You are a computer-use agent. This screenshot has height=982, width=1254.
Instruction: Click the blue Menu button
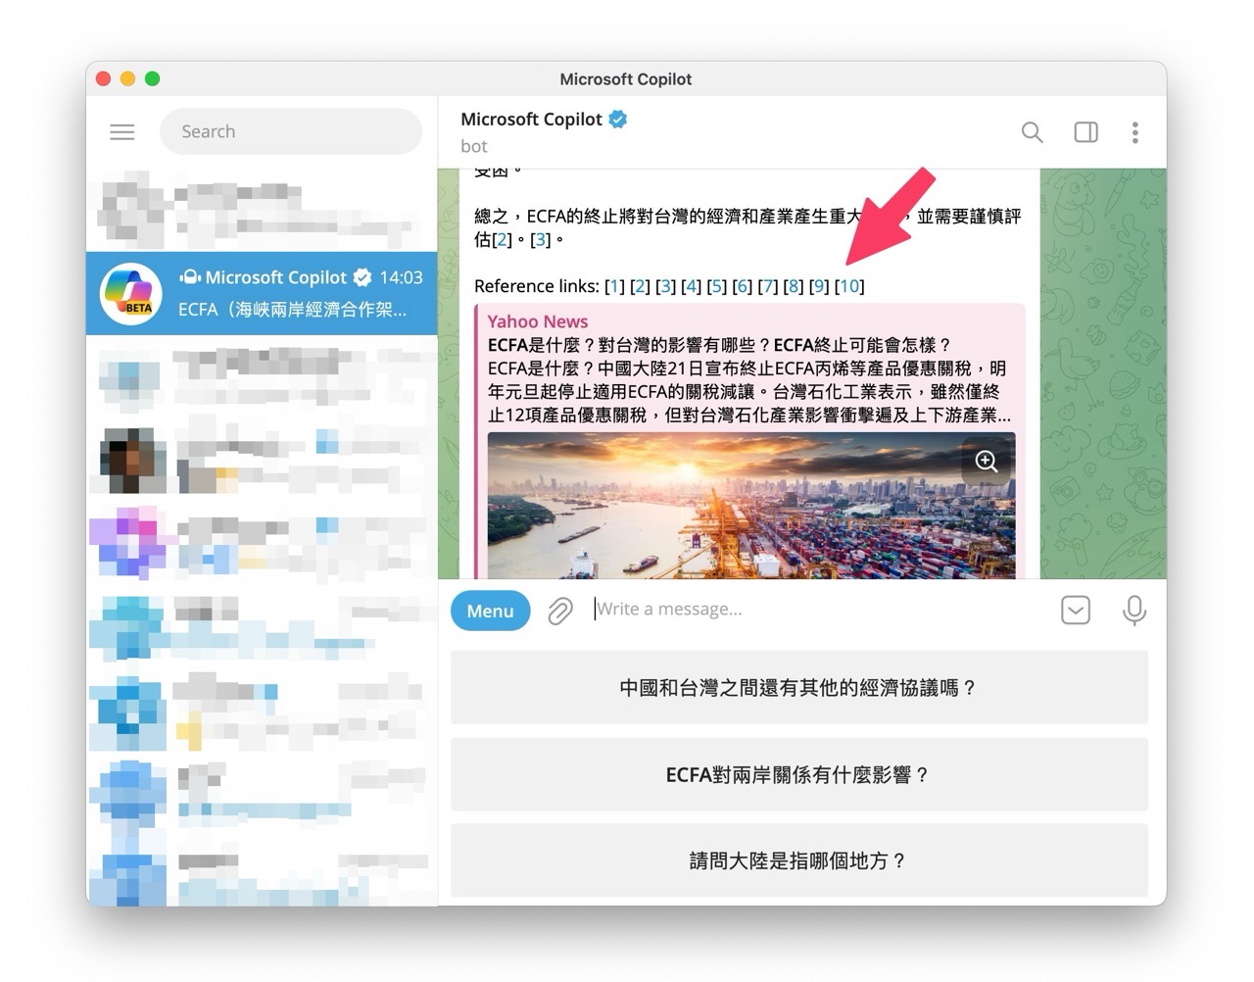click(x=490, y=611)
